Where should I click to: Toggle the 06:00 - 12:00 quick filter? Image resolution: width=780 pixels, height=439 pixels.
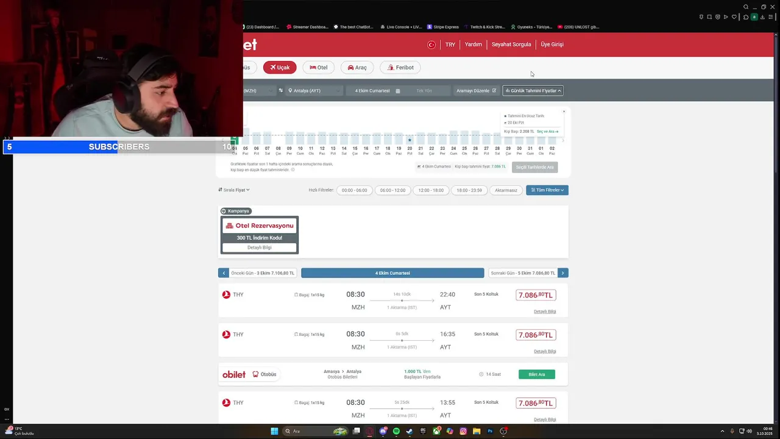392,190
